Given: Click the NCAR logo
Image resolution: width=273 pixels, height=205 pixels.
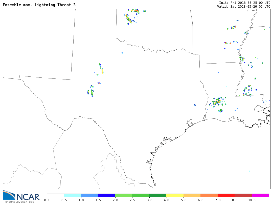Looking at the screenshot, I should coord(21,195).
